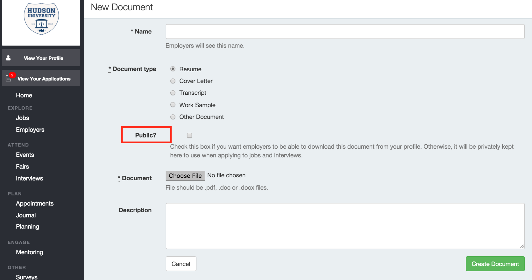Click the Description text area
532x280 pixels.
click(x=345, y=226)
